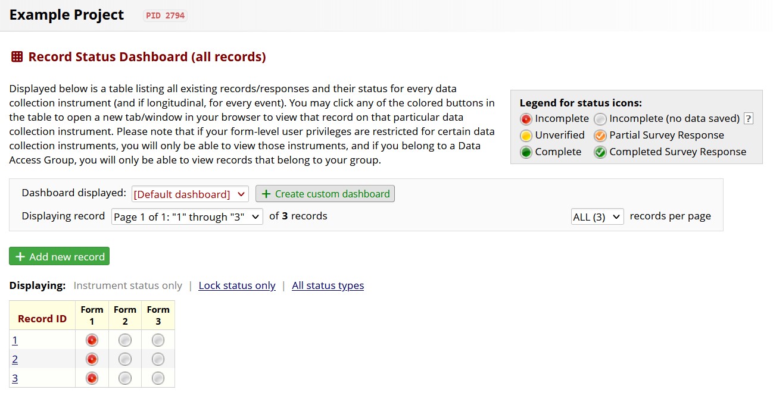This screenshot has width=773, height=396.
Task: Open Form 3 status icon for record 1
Action: tap(158, 340)
